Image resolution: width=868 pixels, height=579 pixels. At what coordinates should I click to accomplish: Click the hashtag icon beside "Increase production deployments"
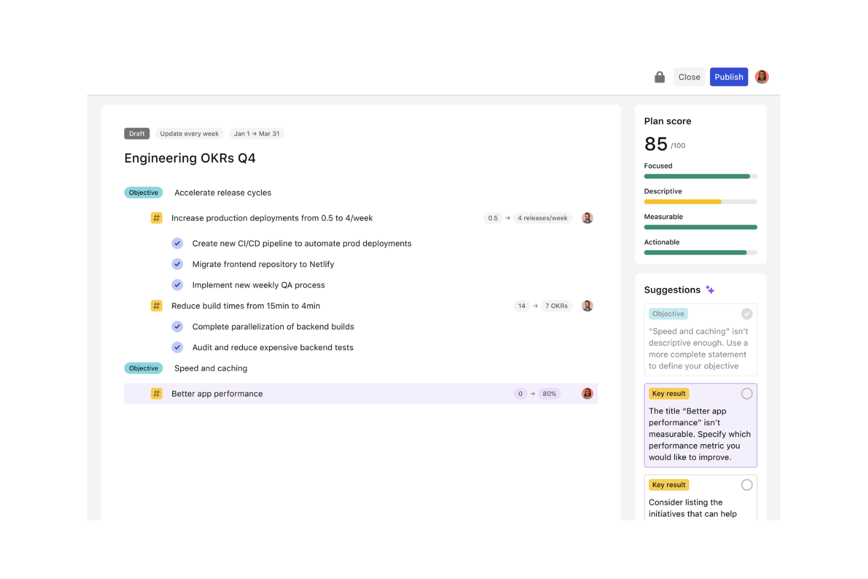point(156,218)
